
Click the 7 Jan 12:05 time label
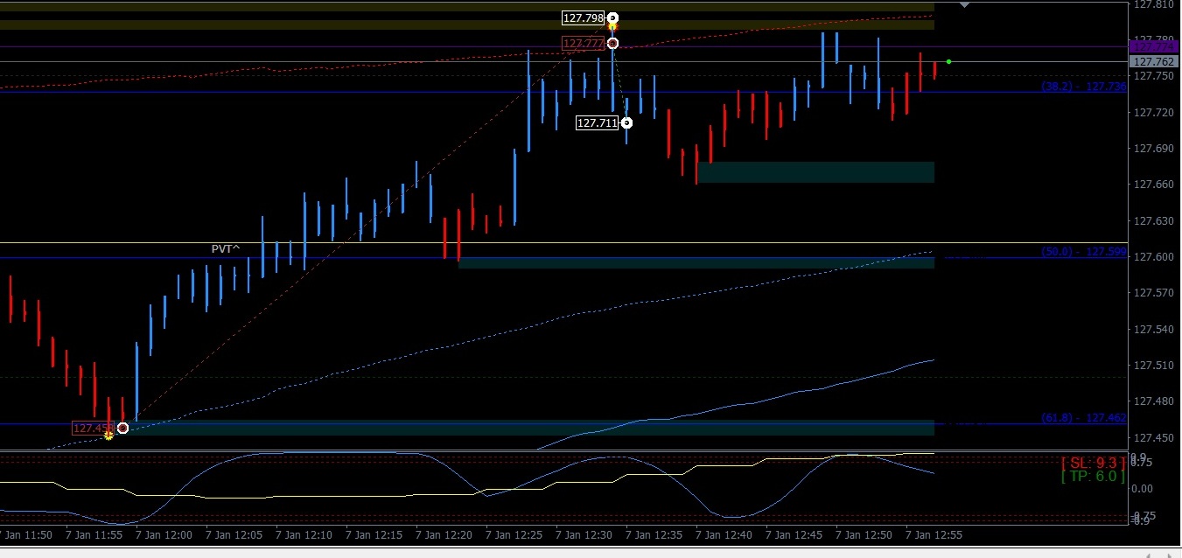click(234, 534)
